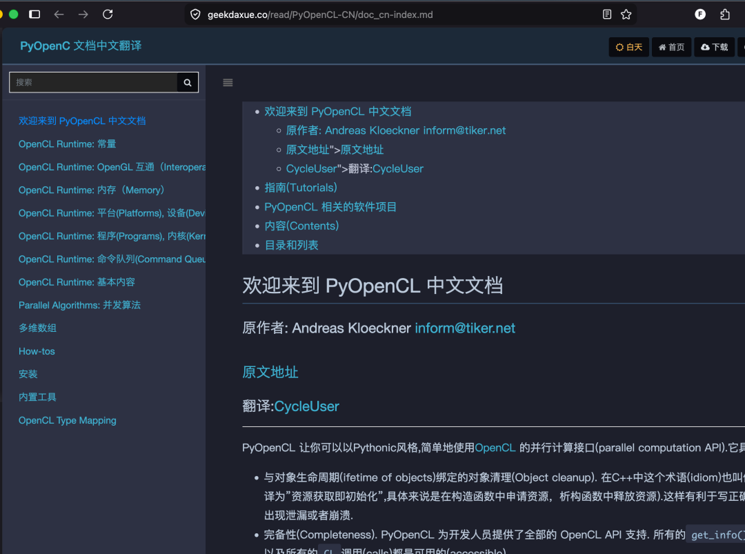
Task: Open sidebar item OpenCL Runtime: 命令队列
Action: coord(112,259)
